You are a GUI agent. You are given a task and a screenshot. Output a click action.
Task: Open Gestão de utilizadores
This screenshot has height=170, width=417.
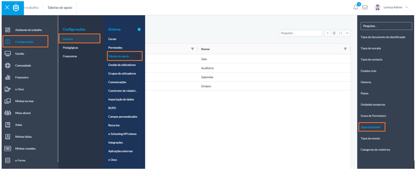pos(122,65)
